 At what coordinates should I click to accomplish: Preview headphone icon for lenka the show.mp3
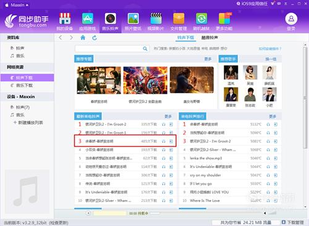(x=268, y=158)
